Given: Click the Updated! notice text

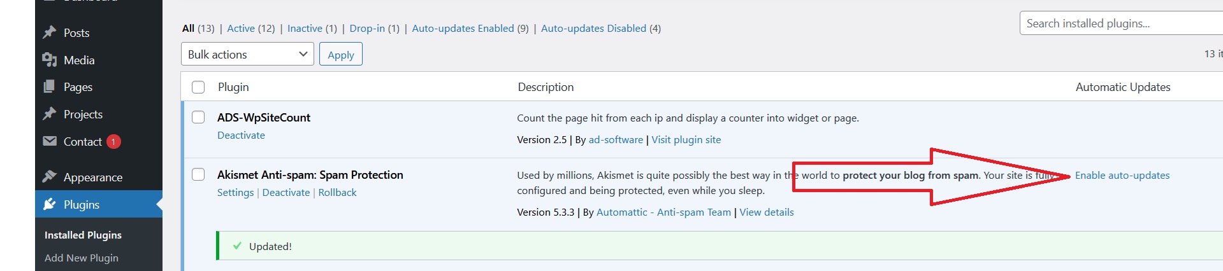Looking at the screenshot, I should click(x=270, y=246).
